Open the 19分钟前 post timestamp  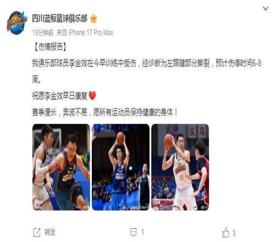point(43,33)
